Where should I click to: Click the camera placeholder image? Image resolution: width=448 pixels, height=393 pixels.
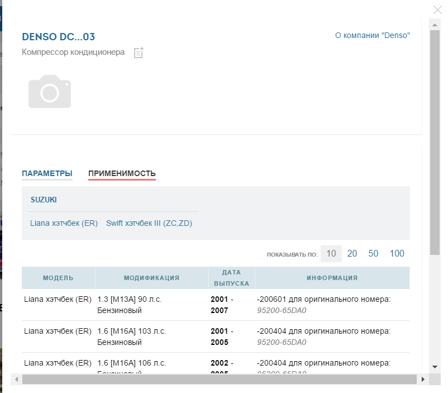[50, 92]
